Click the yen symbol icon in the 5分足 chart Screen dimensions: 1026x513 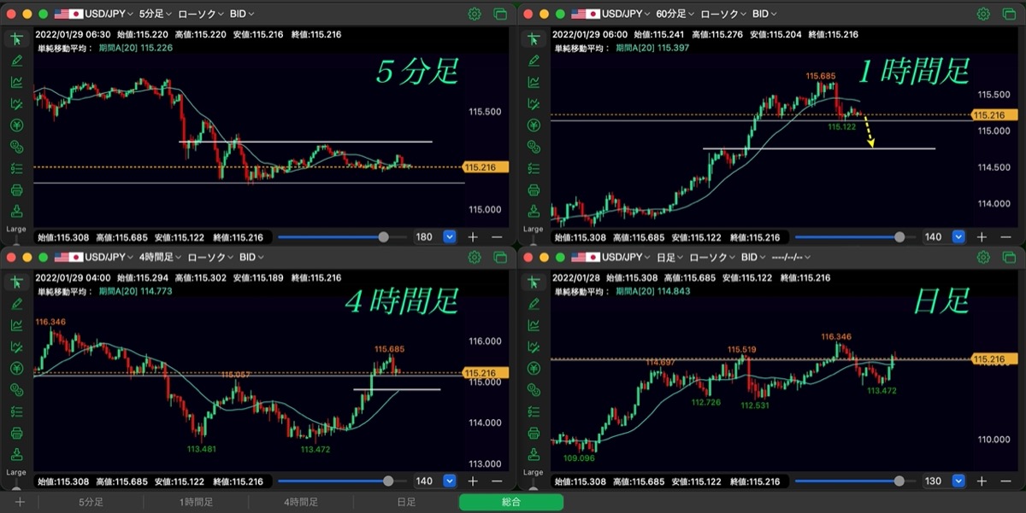pos(17,125)
